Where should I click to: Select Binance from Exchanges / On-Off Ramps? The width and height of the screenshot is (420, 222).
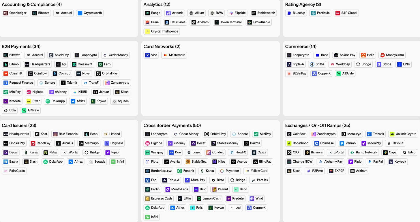314,152
